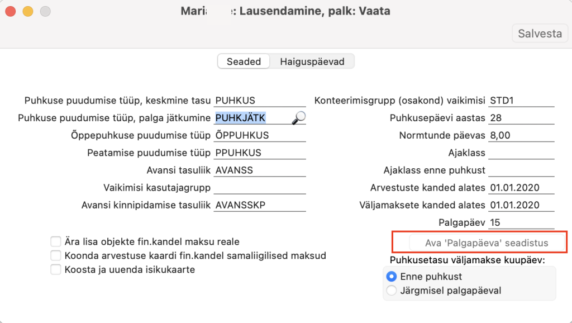Select 'Enne puhkust' radio button
This screenshot has height=323, width=572.
[x=392, y=277]
